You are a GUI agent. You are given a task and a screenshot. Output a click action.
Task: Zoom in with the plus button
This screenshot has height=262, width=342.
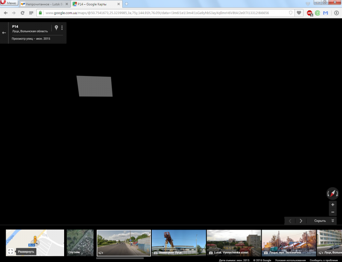tap(333, 204)
